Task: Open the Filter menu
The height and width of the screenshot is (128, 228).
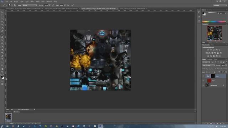Action: (38, 1)
